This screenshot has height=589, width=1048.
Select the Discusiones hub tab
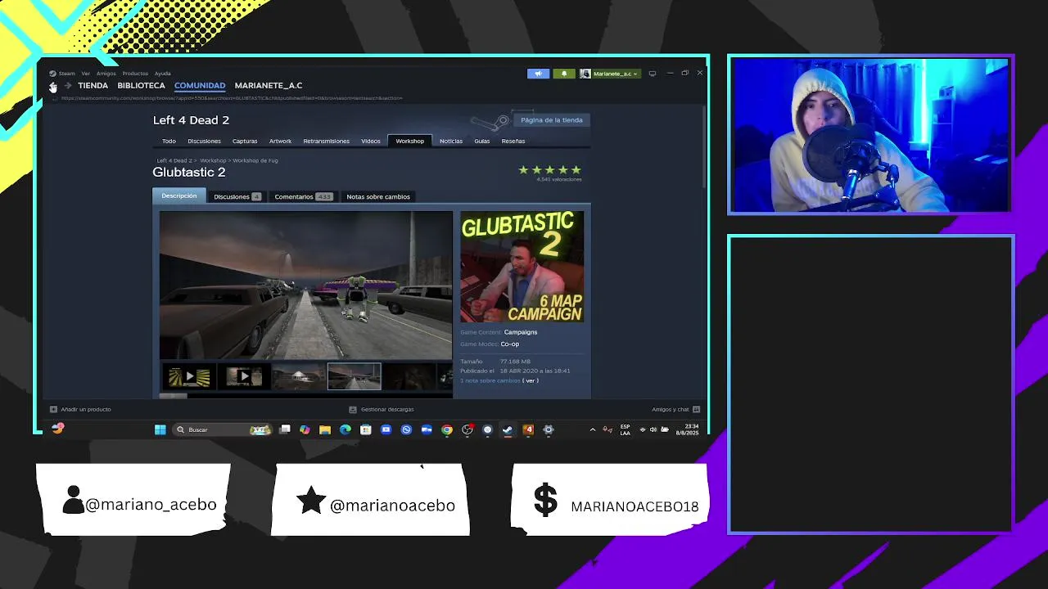point(204,141)
